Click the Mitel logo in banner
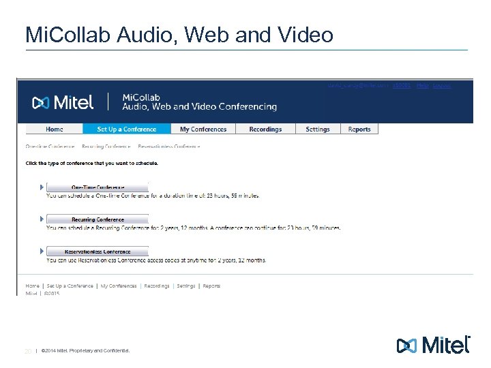 pos(63,102)
